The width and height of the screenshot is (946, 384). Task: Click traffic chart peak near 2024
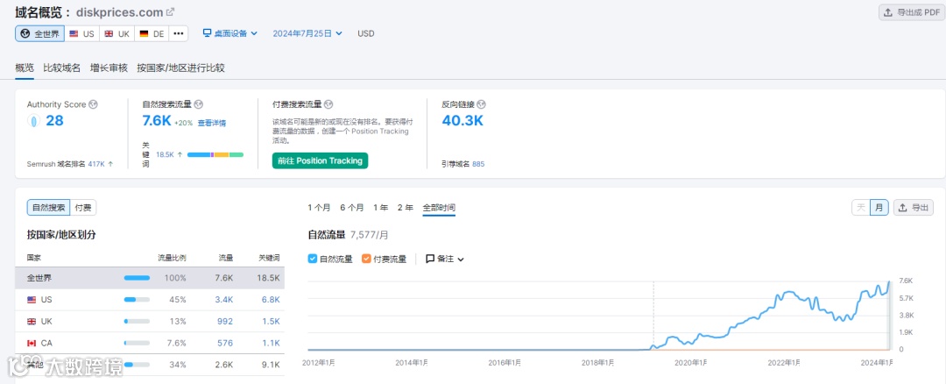888,281
